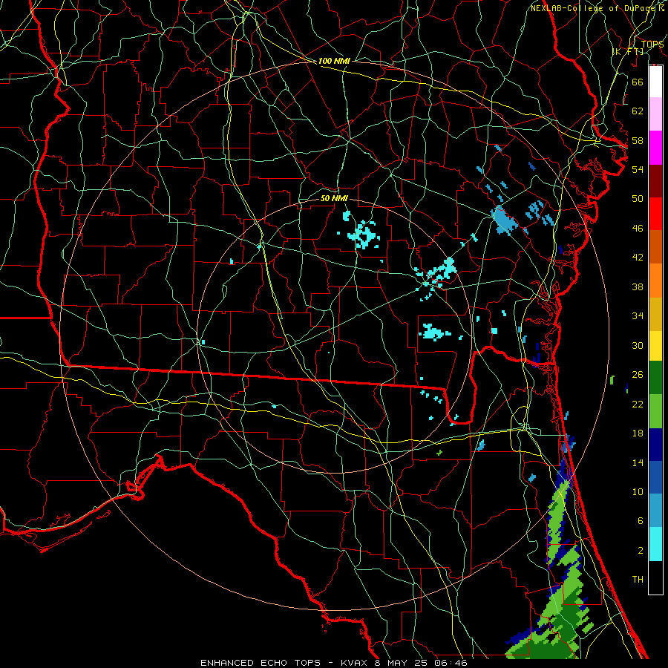Click the 66 legend value
This screenshot has width=668, height=668.
point(638,82)
